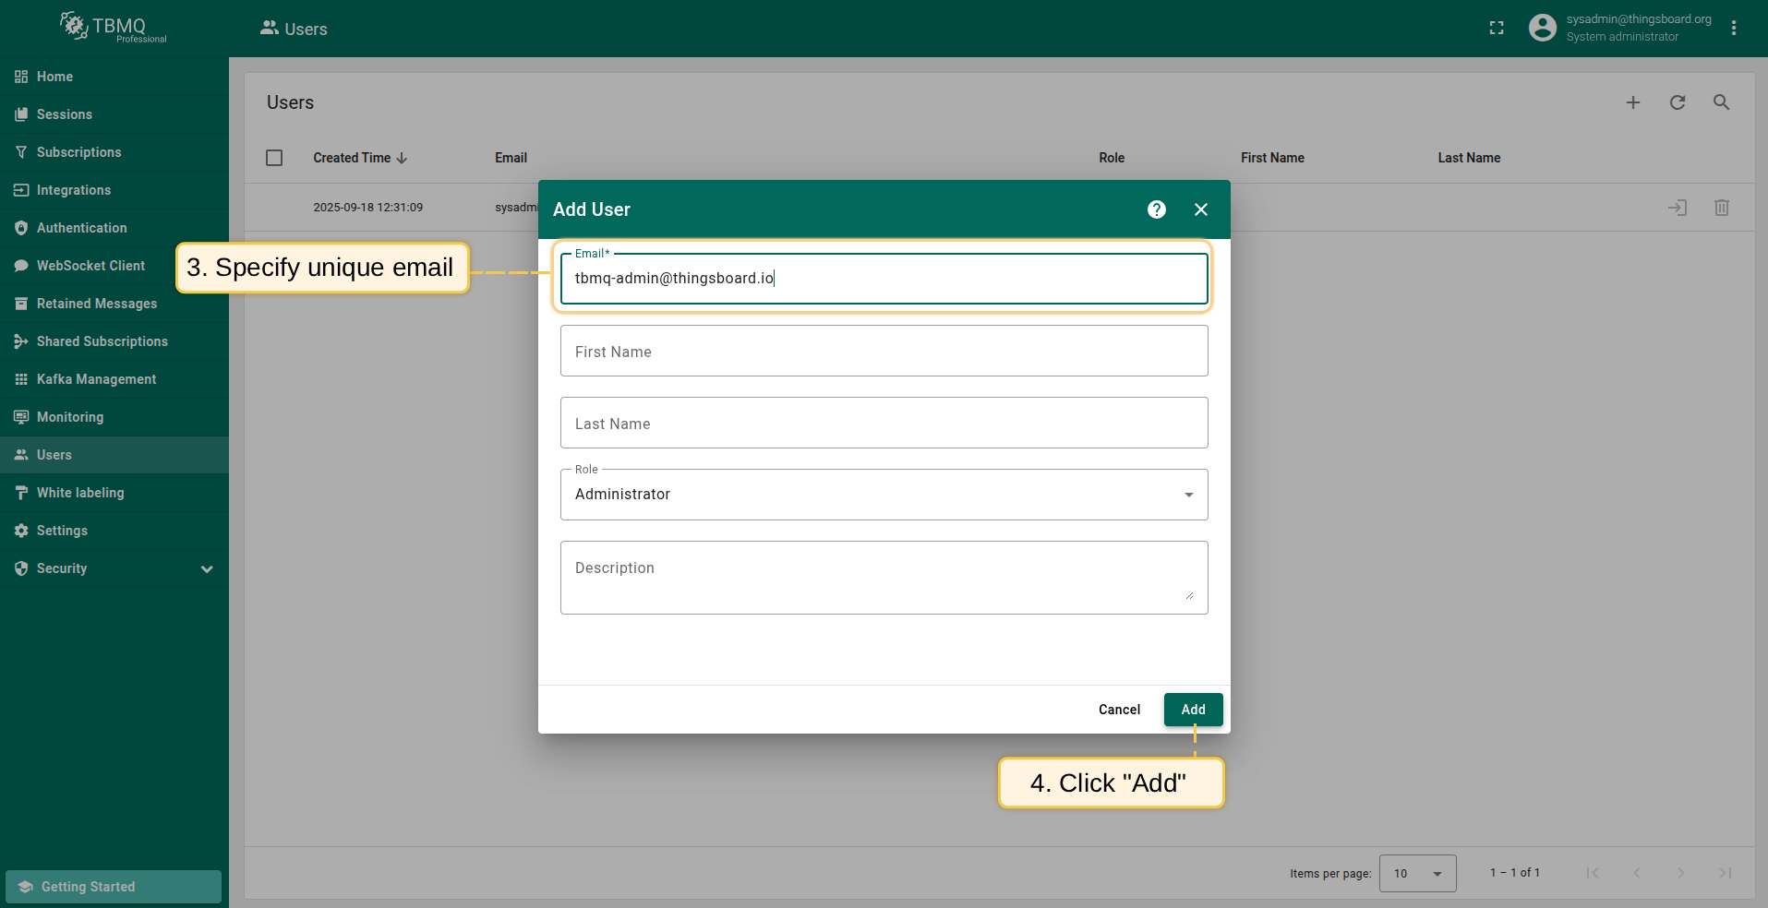Click the delete trash icon for sysadmin row
The height and width of the screenshot is (908, 1768).
1721,208
